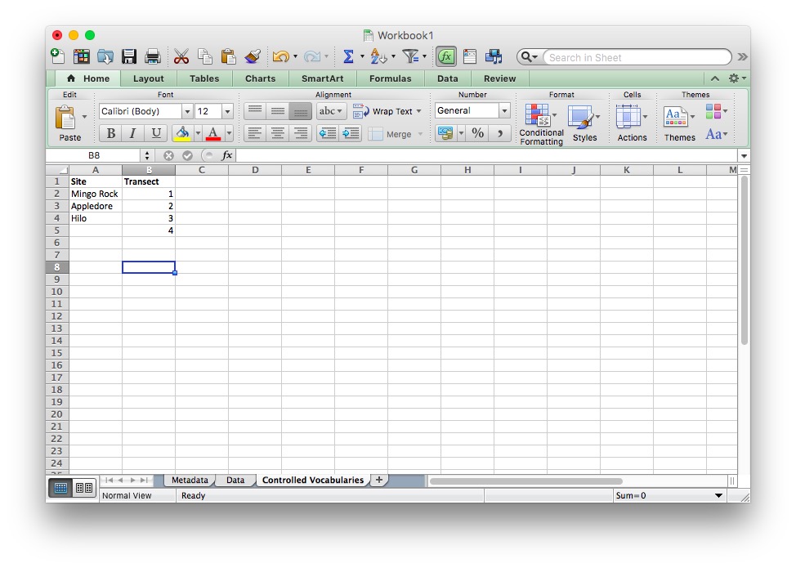Image resolution: width=796 pixels, height=568 pixels.
Task: Click the Format Painter brush icon
Action: coord(253,56)
